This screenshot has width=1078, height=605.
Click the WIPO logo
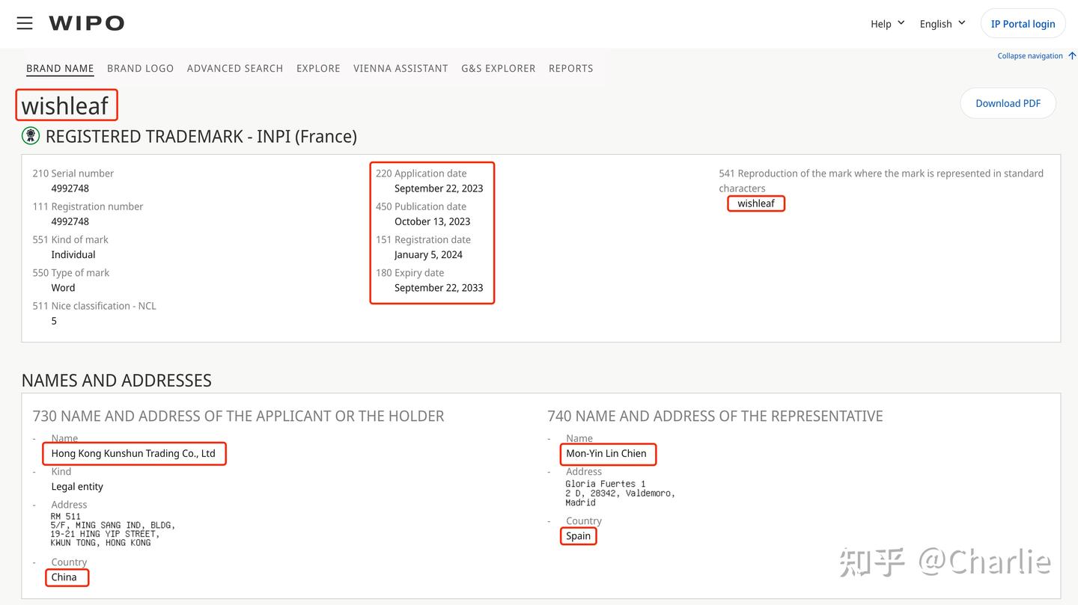point(87,23)
